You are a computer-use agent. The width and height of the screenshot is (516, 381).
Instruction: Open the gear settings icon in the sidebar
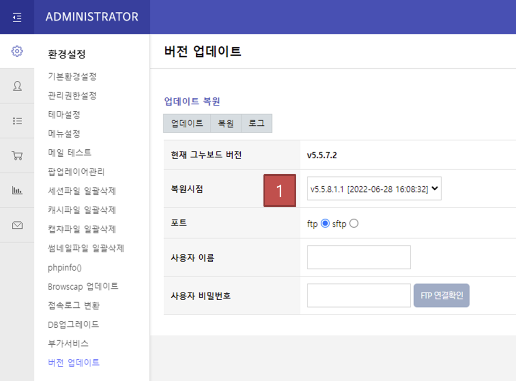pos(17,51)
